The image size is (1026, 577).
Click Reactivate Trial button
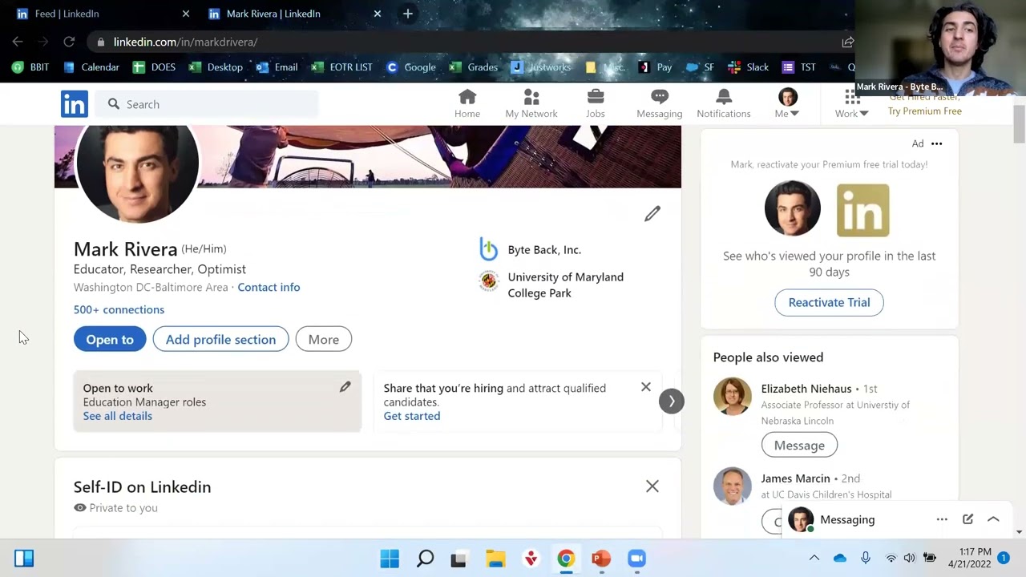point(829,302)
